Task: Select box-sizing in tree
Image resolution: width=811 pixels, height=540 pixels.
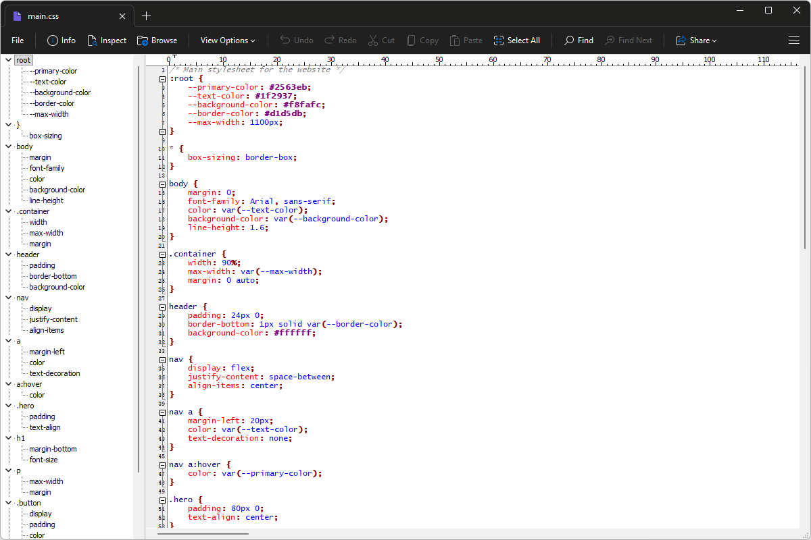Action: (x=45, y=136)
